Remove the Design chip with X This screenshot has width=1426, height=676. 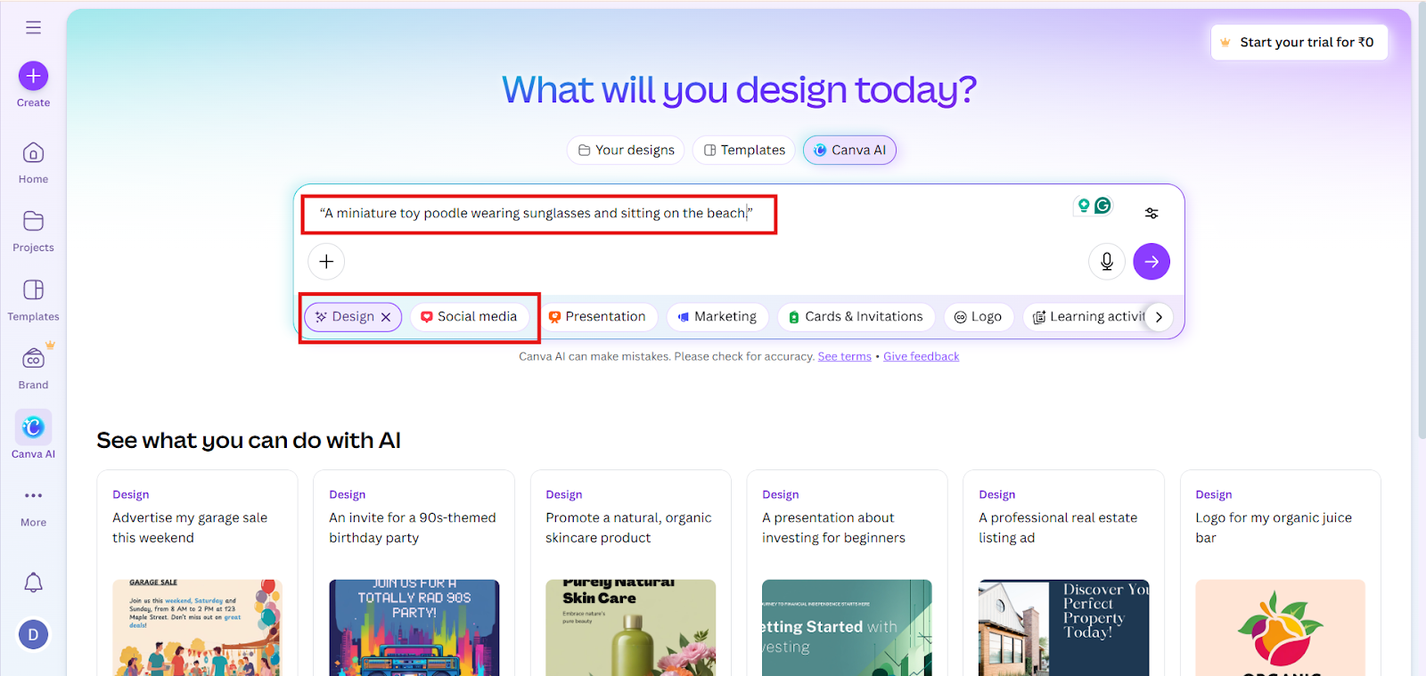point(386,317)
